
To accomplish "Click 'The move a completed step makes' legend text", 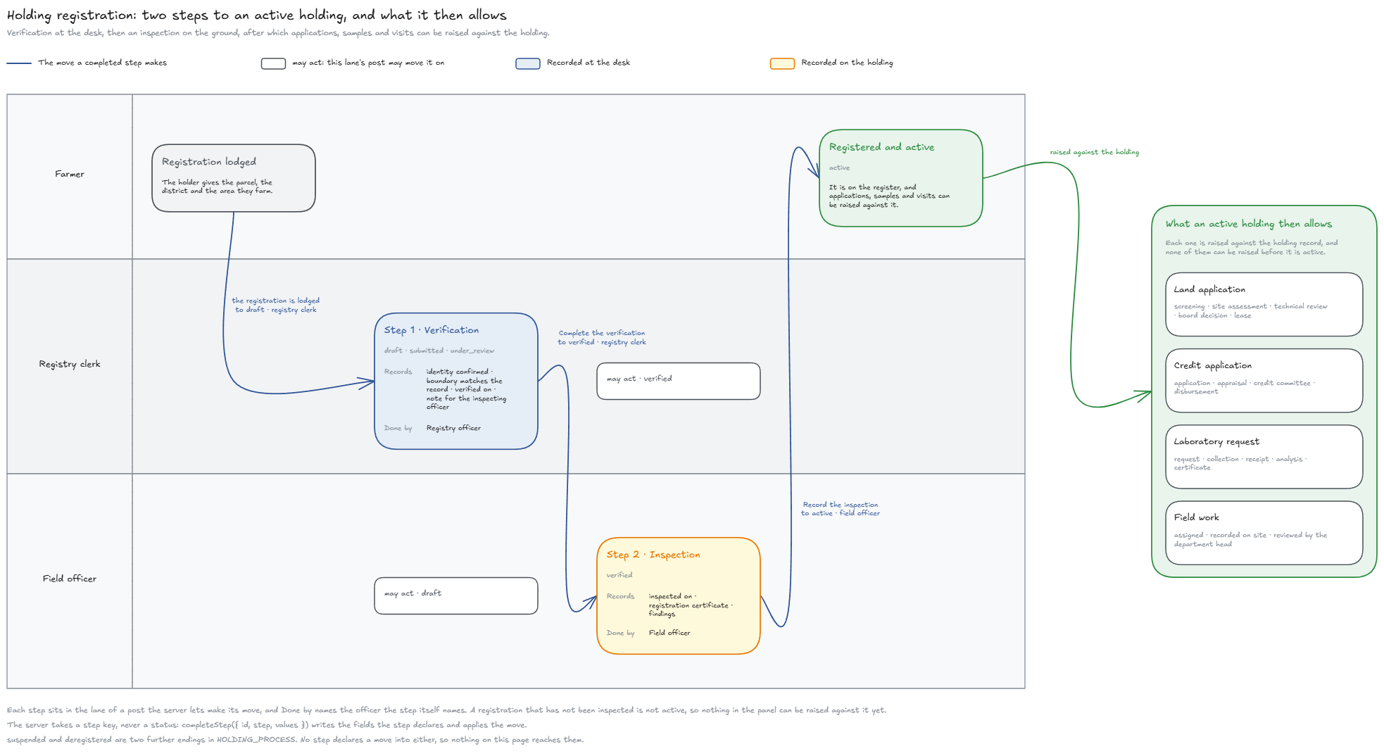I will coord(103,63).
